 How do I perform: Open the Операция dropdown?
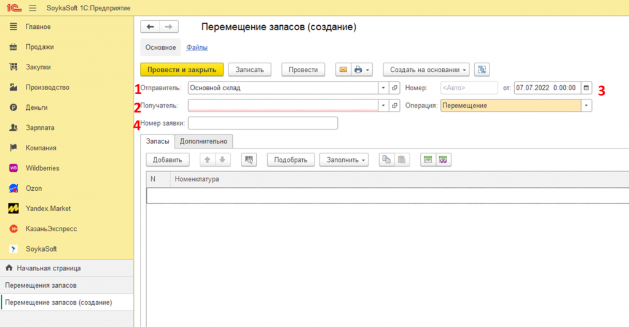(x=586, y=106)
